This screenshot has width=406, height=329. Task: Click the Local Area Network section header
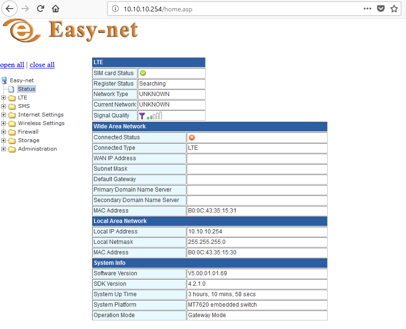(210, 221)
